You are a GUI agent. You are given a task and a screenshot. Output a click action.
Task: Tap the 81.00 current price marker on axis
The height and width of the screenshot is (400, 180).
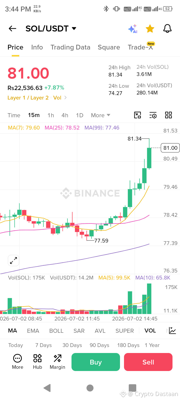click(170, 148)
